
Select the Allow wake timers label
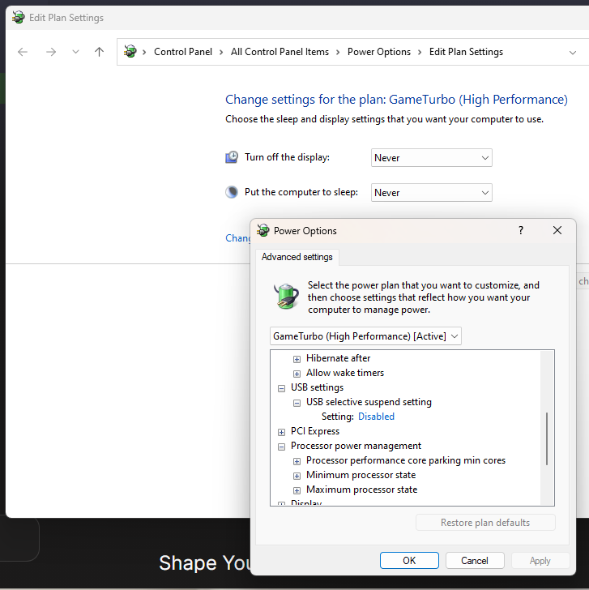[345, 373]
